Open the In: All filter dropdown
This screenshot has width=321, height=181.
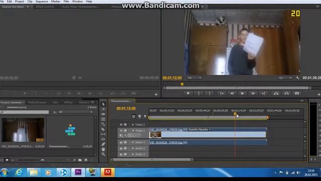[x=75, y=112]
